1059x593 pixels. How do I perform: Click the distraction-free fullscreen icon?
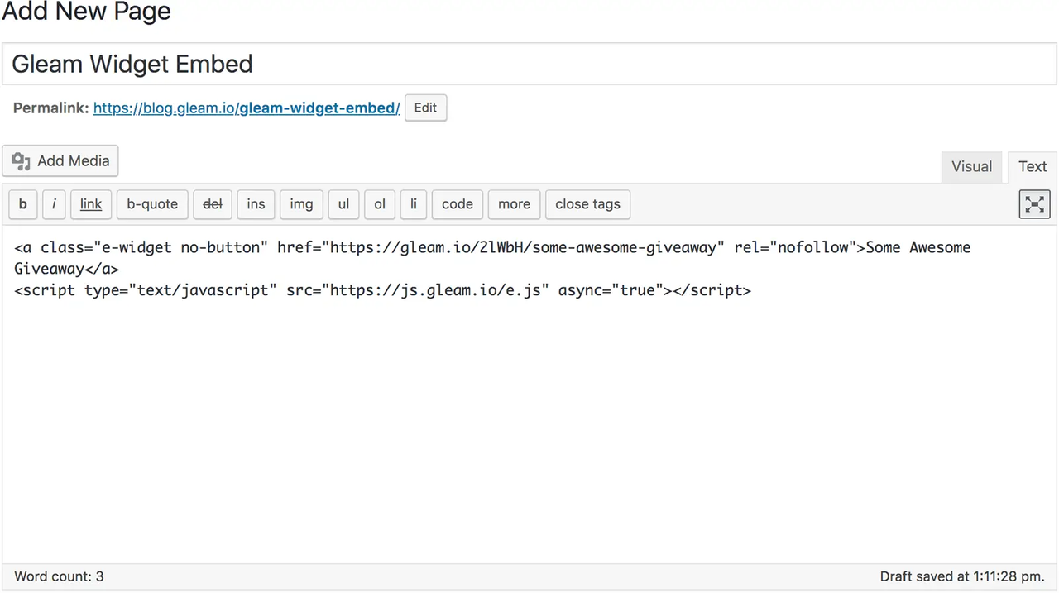(x=1034, y=204)
